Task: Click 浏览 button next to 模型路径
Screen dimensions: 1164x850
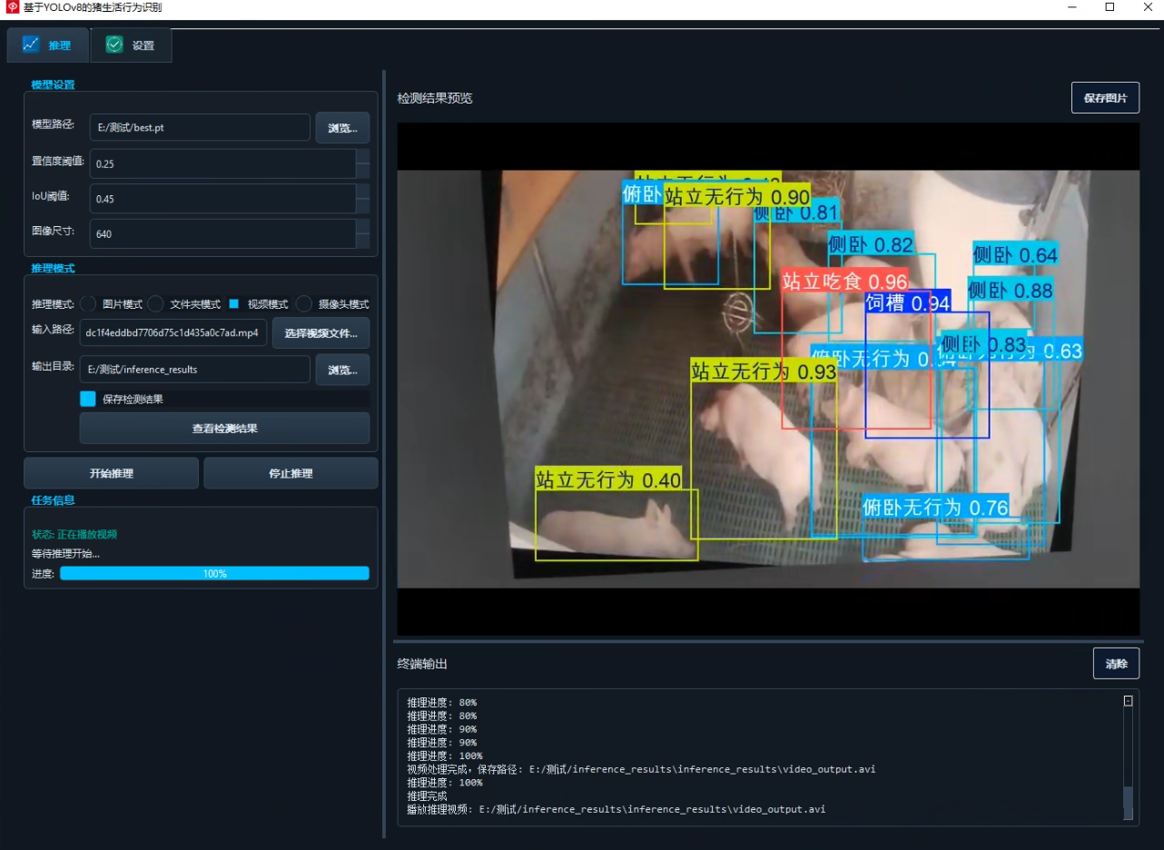Action: 342,128
